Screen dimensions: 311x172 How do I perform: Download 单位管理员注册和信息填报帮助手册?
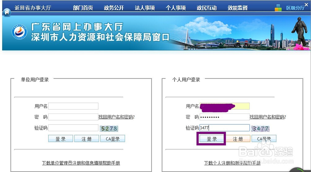tap(81, 163)
